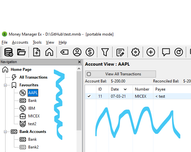This screenshot has height=152, width=191.
Task: Click the Payee column header
Action: coord(172,89)
